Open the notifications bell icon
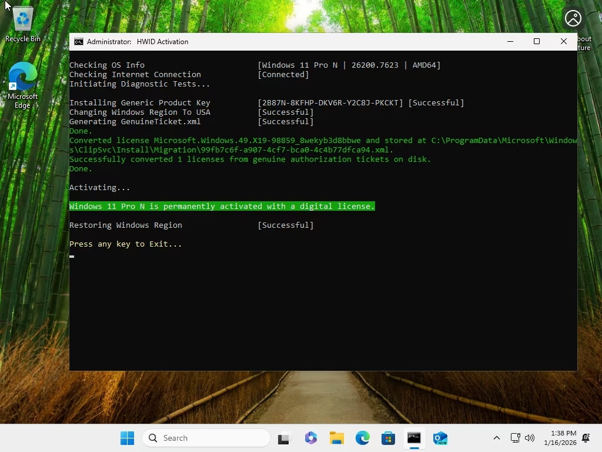 (586, 438)
